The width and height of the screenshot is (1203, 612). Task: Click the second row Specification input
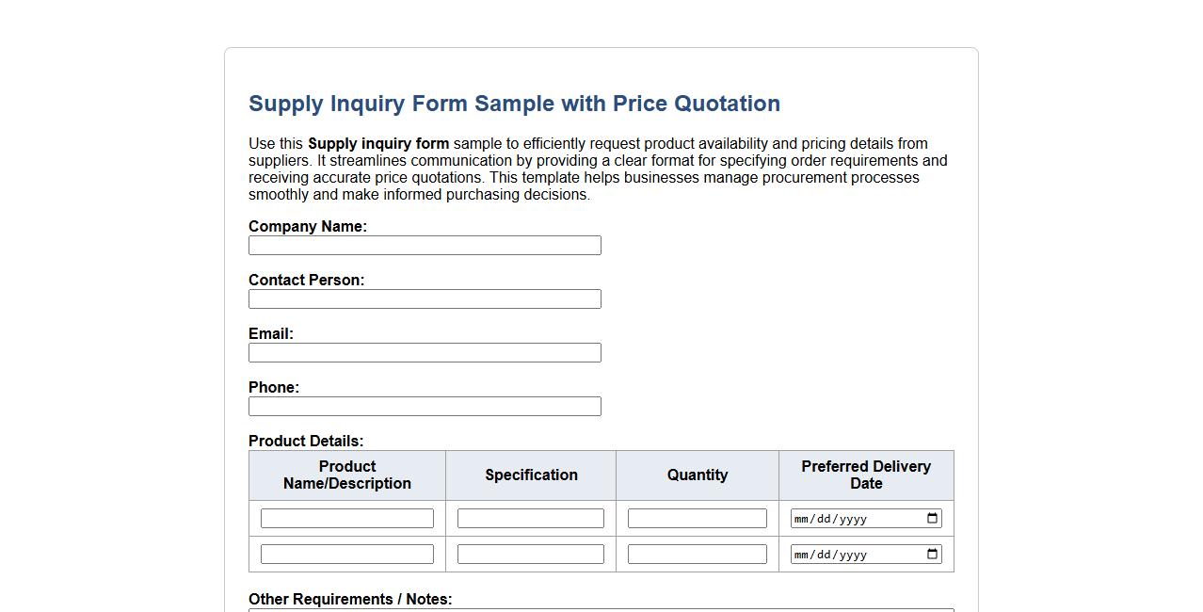click(530, 554)
